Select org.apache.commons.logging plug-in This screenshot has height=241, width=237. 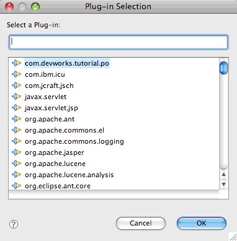coord(74,141)
